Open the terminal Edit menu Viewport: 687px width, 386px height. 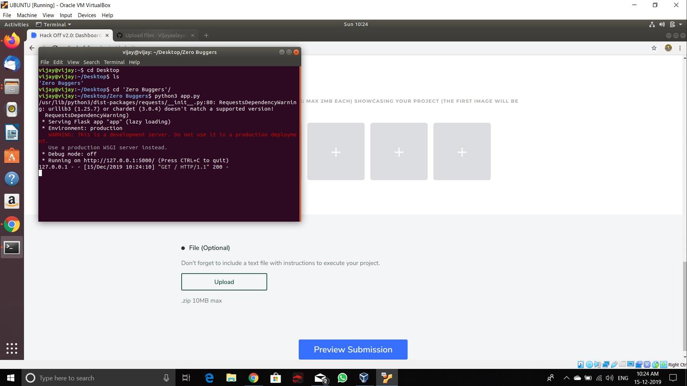[58, 62]
